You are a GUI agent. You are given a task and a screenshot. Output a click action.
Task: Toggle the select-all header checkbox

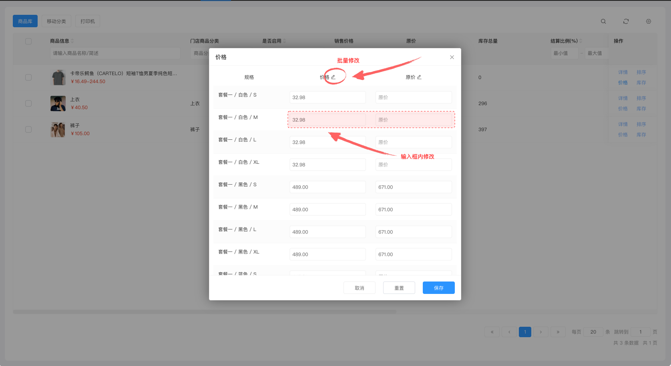click(x=28, y=41)
